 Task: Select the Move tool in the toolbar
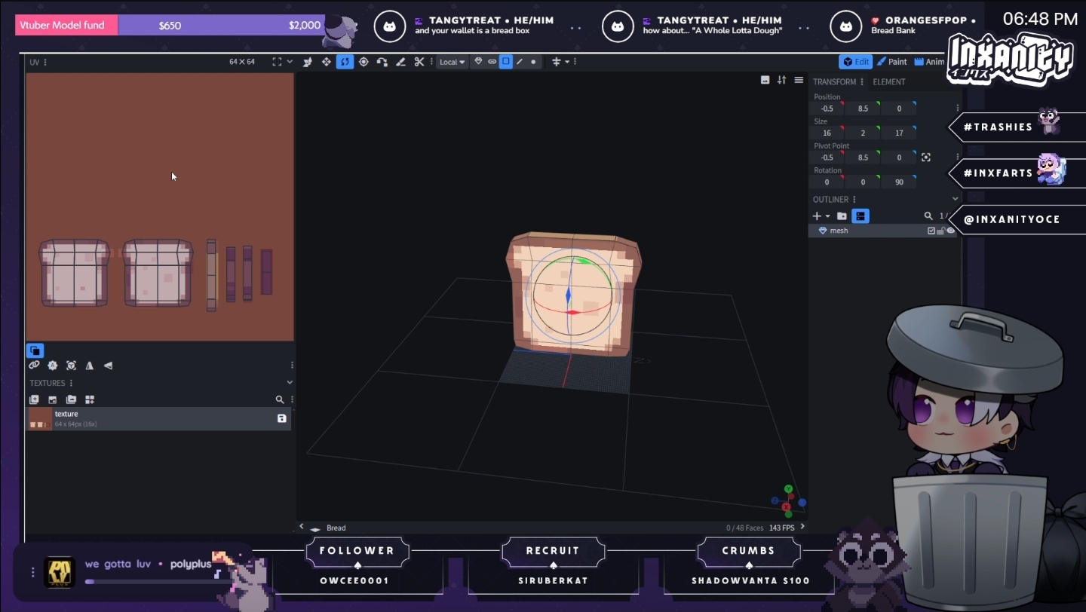[327, 62]
